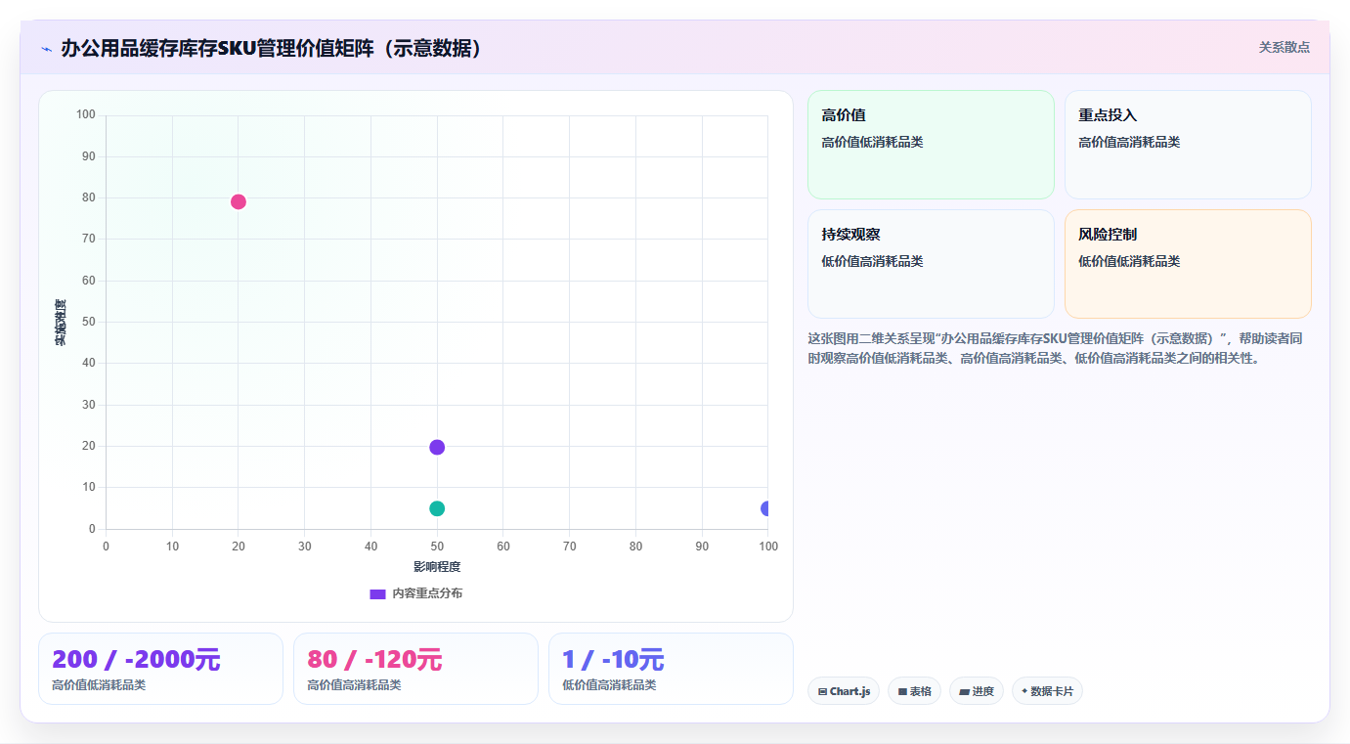
Task: Select the 表格 tag
Action: click(914, 691)
